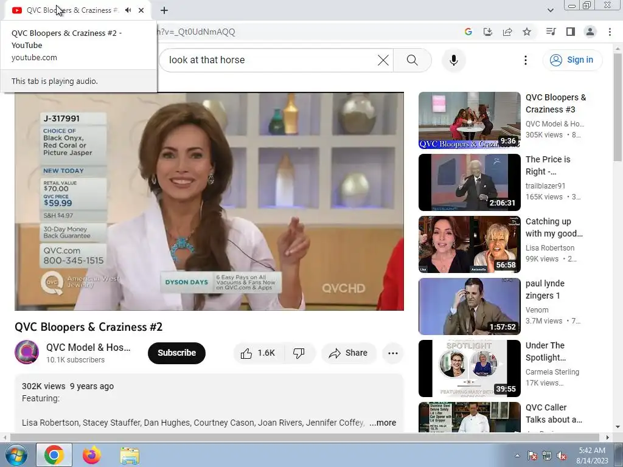Open the Under The Spotlight thumbnail
This screenshot has width=623, height=467.
pos(469,368)
